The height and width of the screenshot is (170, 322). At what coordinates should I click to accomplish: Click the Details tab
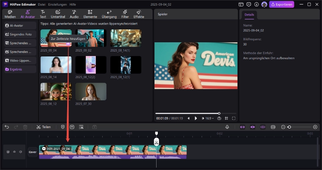(249, 15)
